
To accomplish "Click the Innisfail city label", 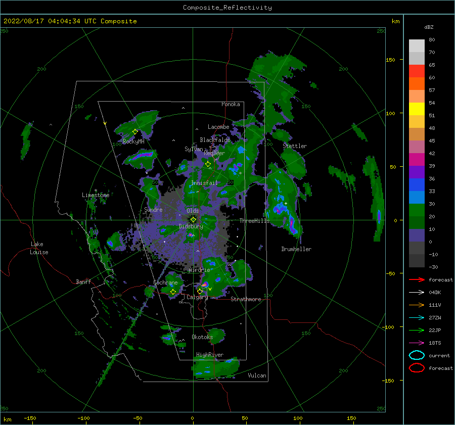I will [x=204, y=183].
